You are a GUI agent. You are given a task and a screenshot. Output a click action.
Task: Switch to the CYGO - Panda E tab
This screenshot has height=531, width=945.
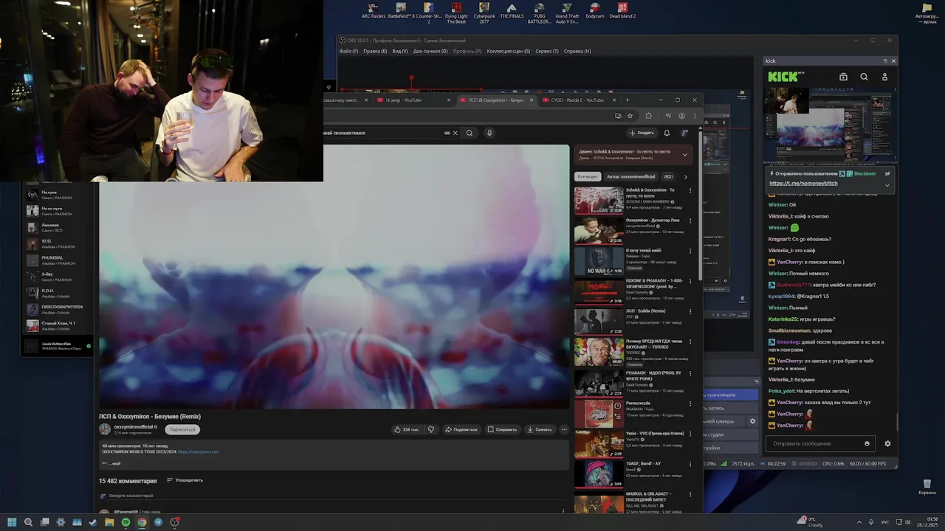tap(577, 100)
